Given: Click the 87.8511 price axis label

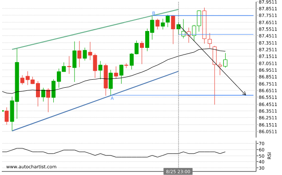Looking at the screenshot, I should coord(268,9).
